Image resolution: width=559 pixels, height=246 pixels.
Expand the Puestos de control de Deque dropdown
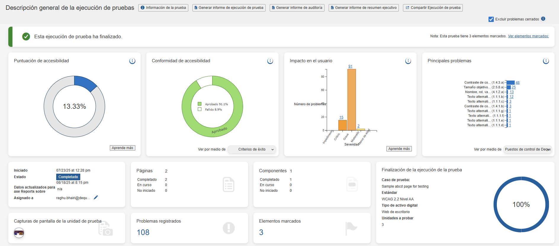point(528,149)
